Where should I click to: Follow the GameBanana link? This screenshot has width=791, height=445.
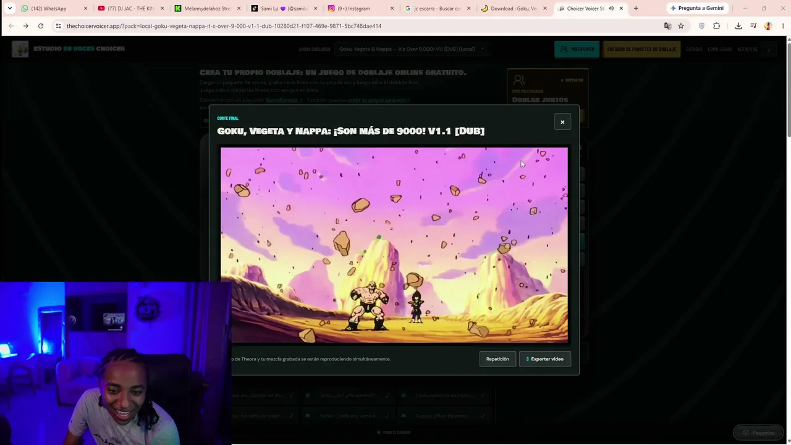284,100
